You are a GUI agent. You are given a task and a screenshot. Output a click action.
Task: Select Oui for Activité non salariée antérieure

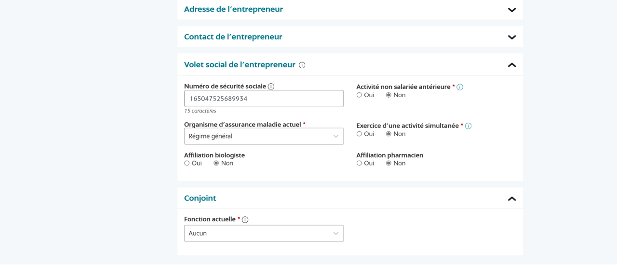click(359, 95)
